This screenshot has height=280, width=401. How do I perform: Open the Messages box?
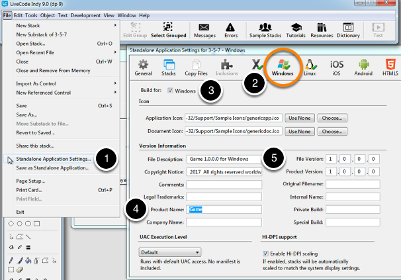click(x=204, y=30)
